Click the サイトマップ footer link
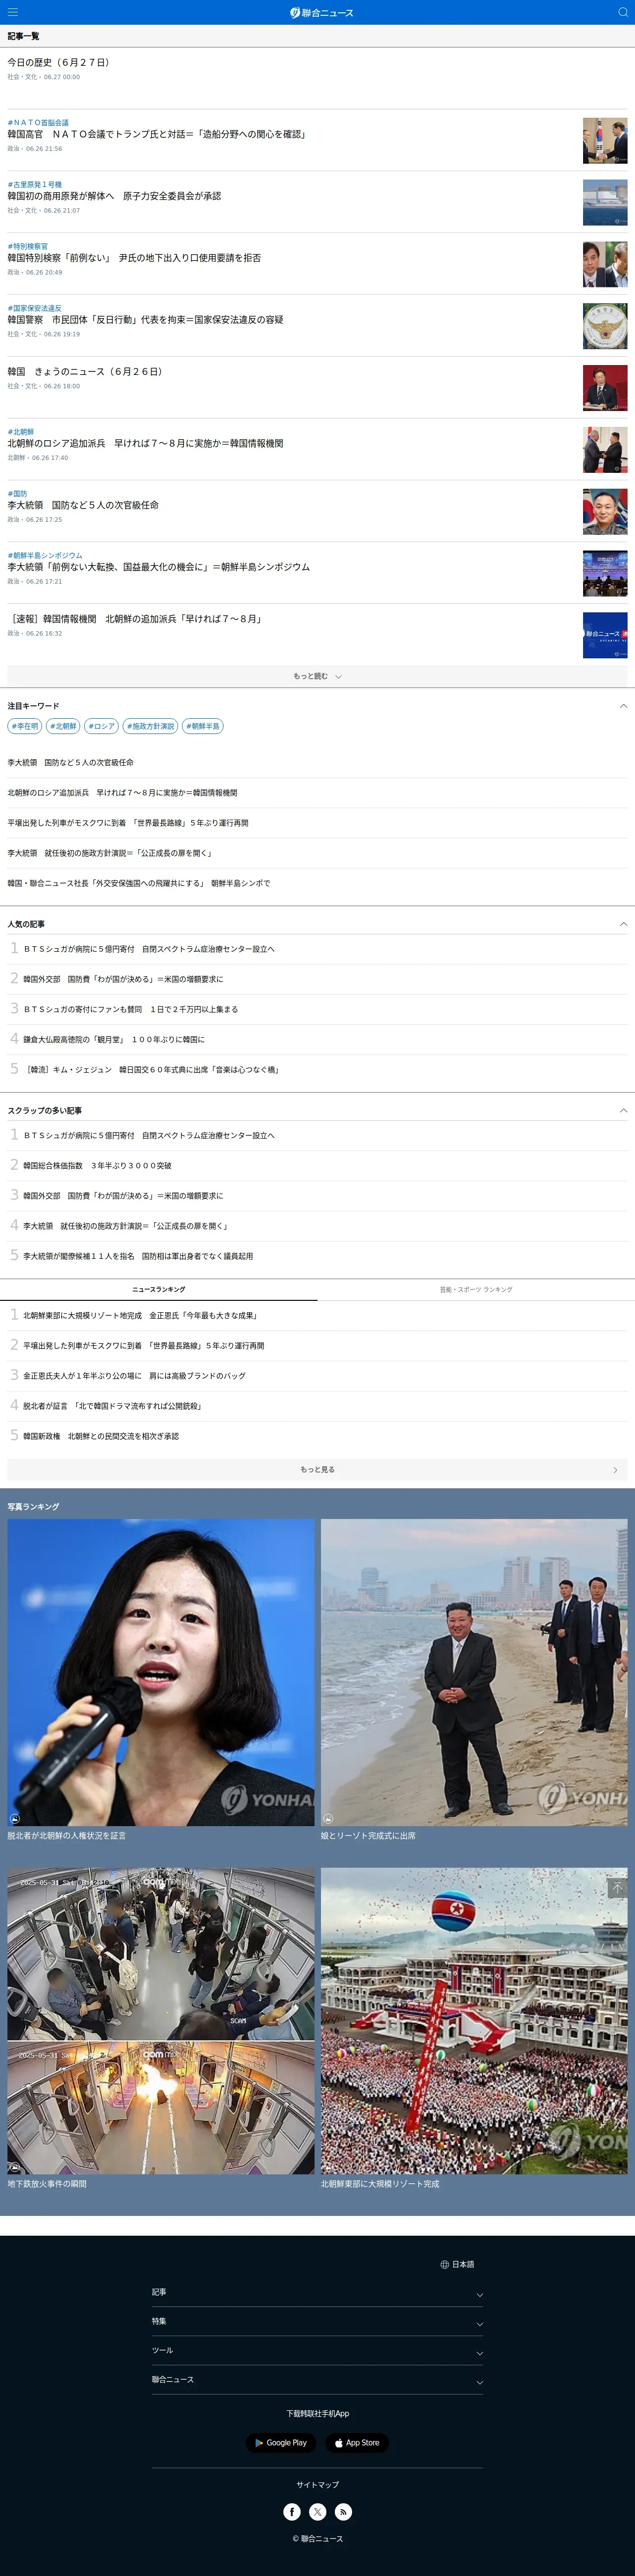 [x=317, y=2484]
